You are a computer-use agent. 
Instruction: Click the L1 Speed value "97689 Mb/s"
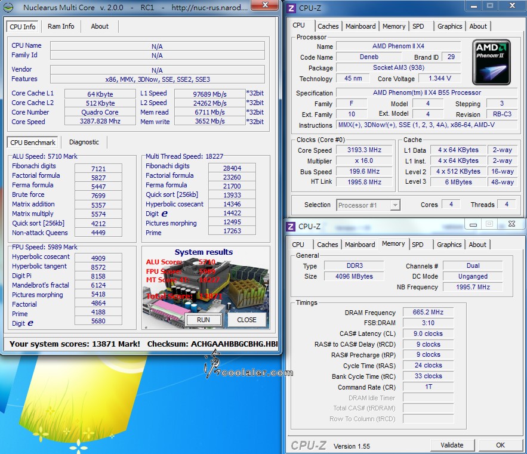coord(209,94)
